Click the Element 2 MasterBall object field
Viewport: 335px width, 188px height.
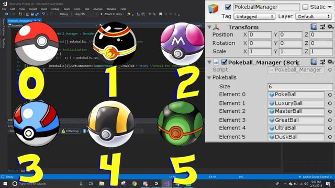click(x=296, y=111)
